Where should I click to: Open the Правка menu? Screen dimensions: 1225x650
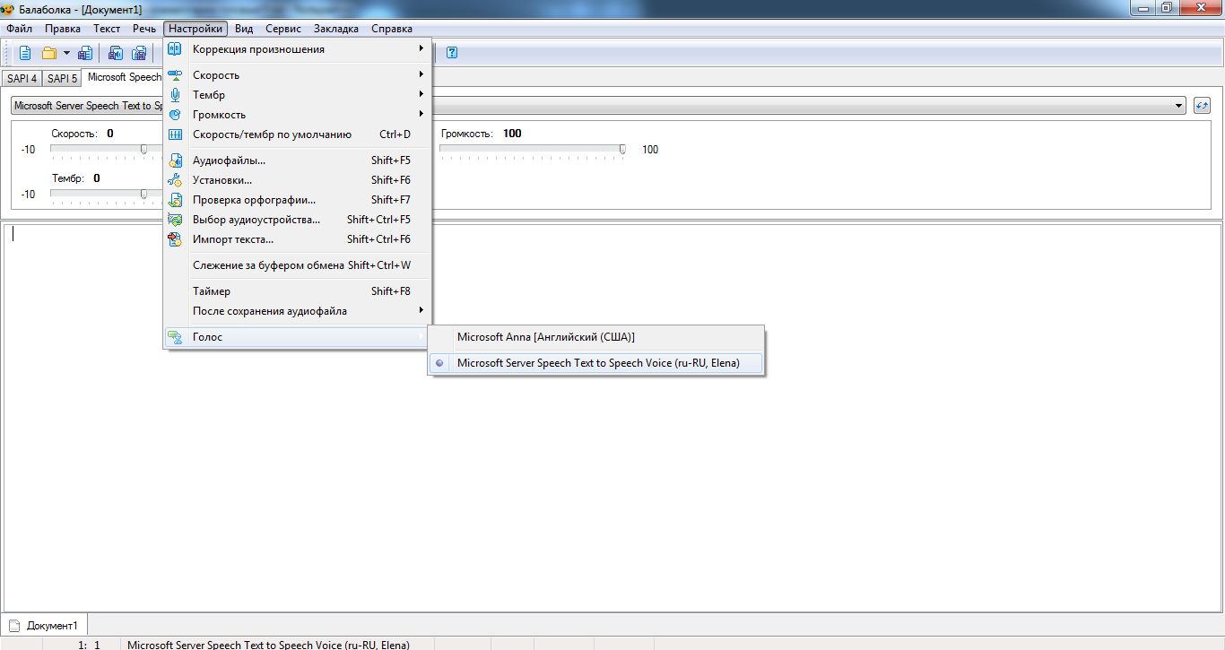[63, 29]
